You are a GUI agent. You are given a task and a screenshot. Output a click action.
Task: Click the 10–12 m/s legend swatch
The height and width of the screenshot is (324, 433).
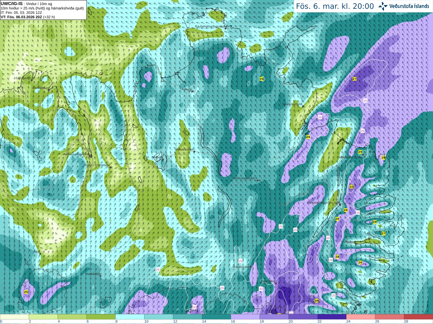tap(159, 317)
